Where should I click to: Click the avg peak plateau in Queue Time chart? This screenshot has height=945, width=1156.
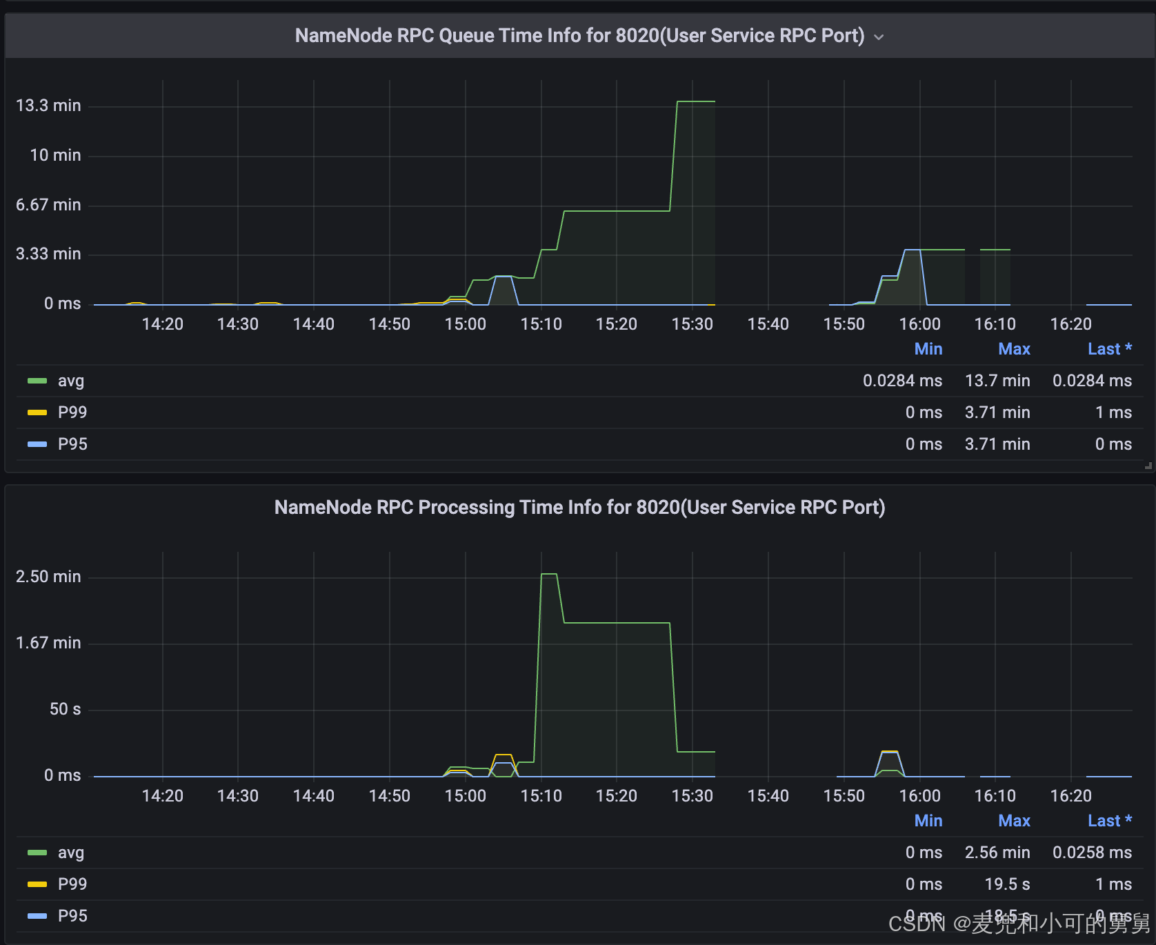click(696, 101)
